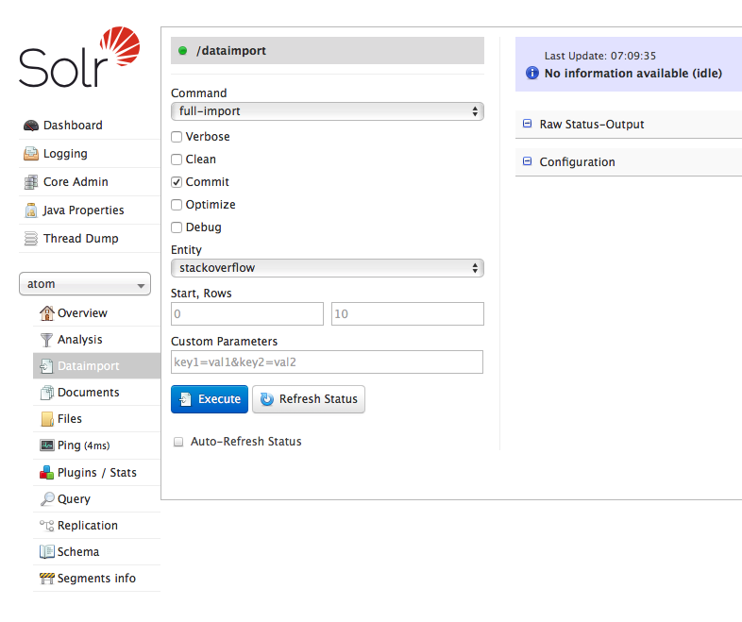Open Core Admin section
Viewport: 742px width, 622px height.
coord(76,181)
